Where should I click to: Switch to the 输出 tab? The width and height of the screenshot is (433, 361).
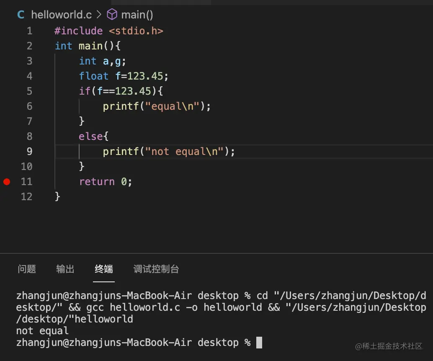coord(65,269)
